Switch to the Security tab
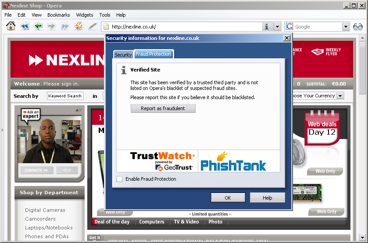This screenshot has height=243, width=368. coord(123,55)
